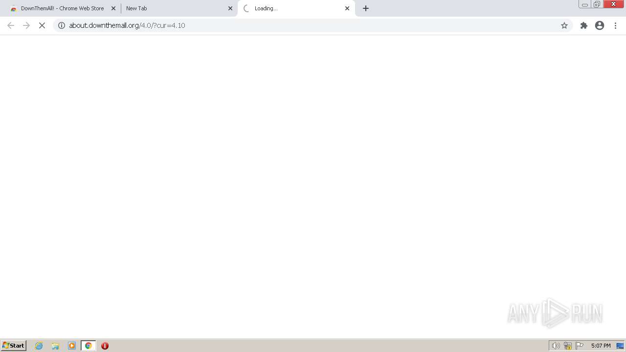The height and width of the screenshot is (352, 626).
Task: Close the New Tab tab
Action: (230, 8)
